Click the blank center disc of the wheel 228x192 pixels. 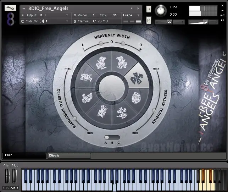tap(112, 88)
